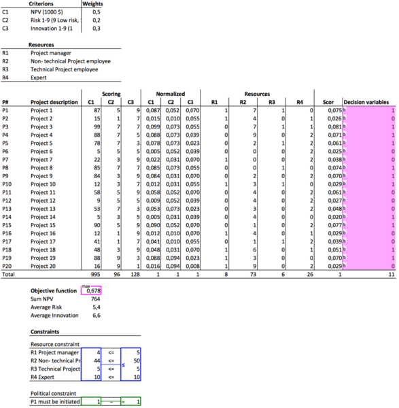Click the 'Weights' header
Image resolution: width=399 pixels, height=408 pixels.
point(92,3)
